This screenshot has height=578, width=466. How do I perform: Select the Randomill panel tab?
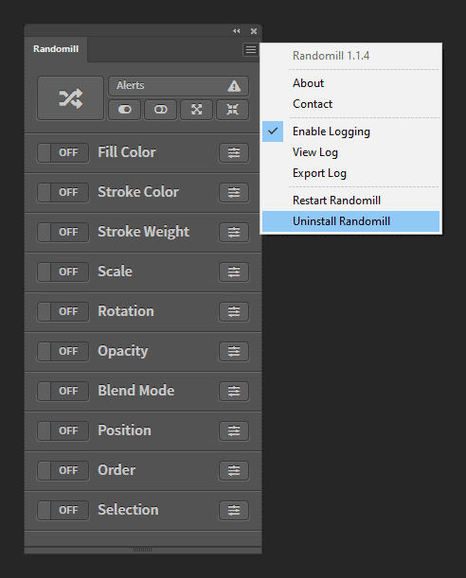(x=56, y=49)
